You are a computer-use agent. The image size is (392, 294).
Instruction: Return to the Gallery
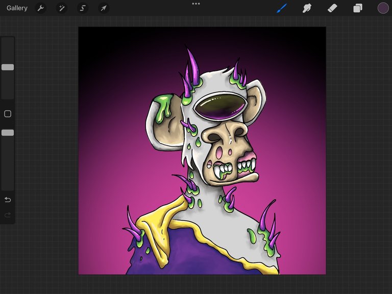(17, 8)
